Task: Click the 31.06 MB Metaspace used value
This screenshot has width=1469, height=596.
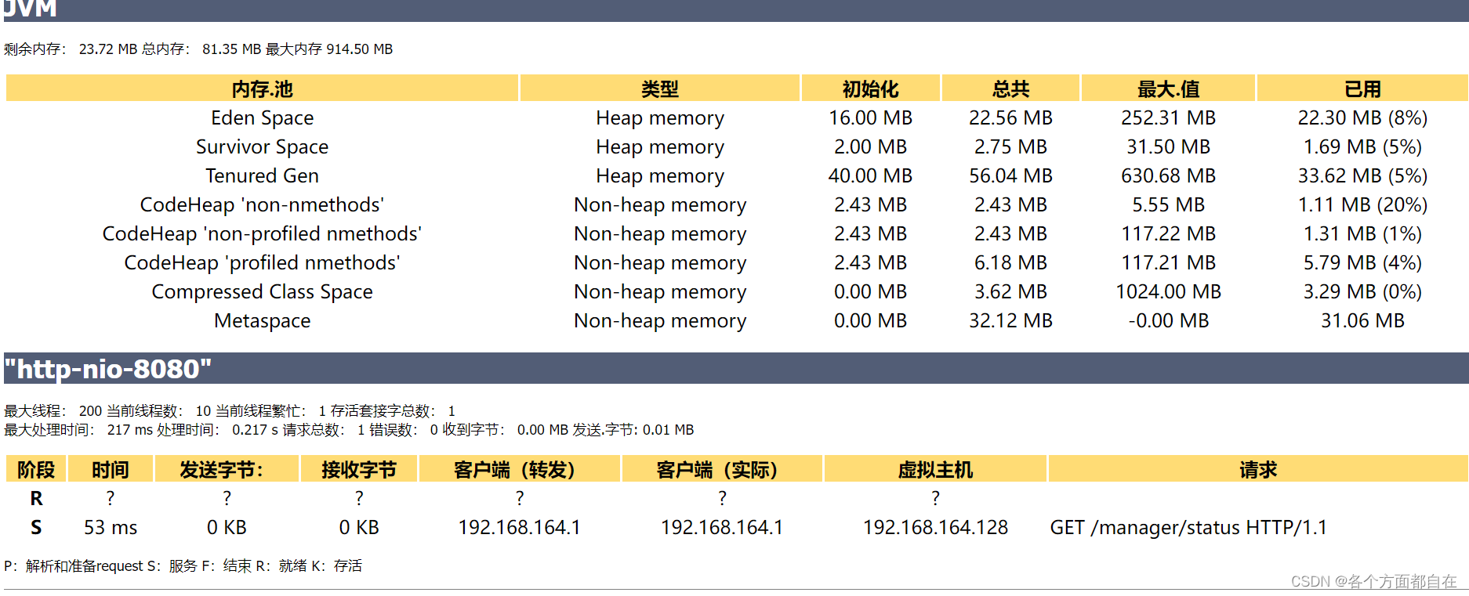Action: pos(1362,320)
